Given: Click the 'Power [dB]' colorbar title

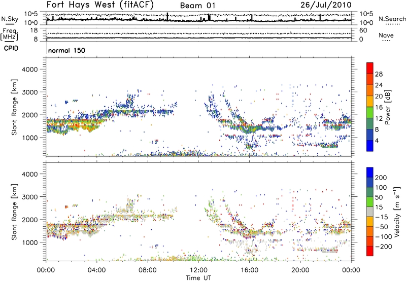Looking at the screenshot, I should tap(387, 107).
